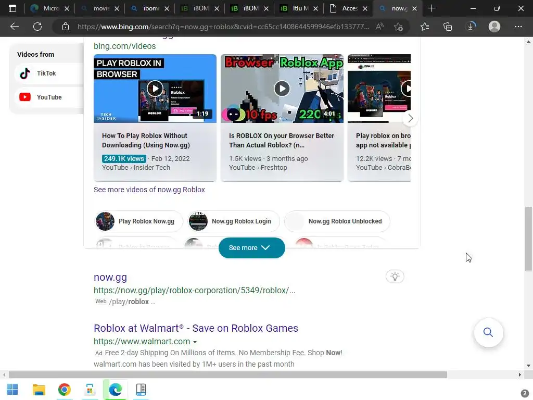Filter videos from TikTok

point(49,73)
